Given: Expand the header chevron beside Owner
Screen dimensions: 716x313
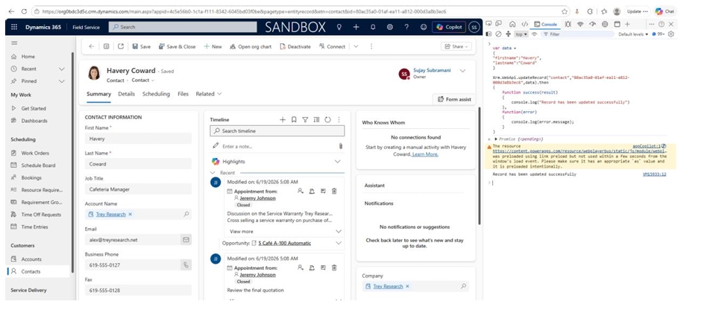Looking at the screenshot, I should [x=462, y=71].
